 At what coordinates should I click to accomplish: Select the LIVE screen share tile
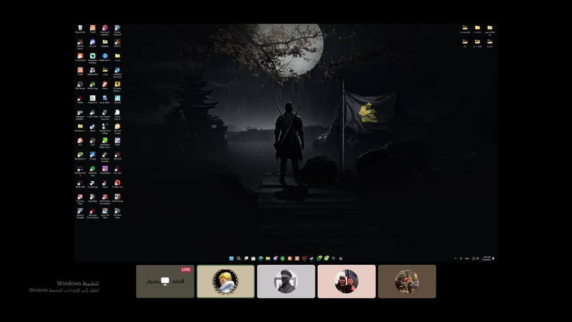(x=165, y=281)
